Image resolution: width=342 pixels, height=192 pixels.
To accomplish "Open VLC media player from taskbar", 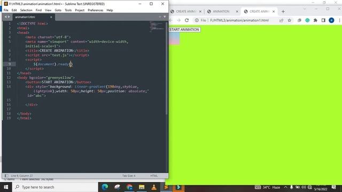I will tap(154, 187).
